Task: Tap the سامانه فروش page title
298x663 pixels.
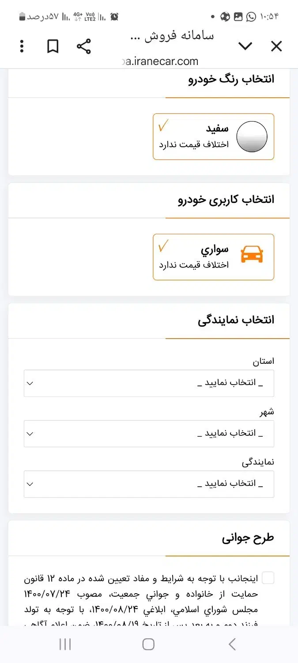Action: point(172,36)
